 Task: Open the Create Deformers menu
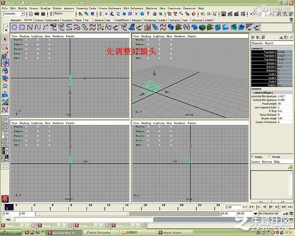[109, 8]
